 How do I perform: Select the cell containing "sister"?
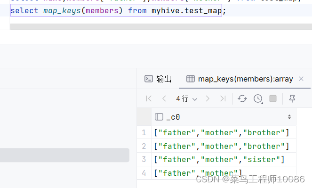(x=224, y=160)
